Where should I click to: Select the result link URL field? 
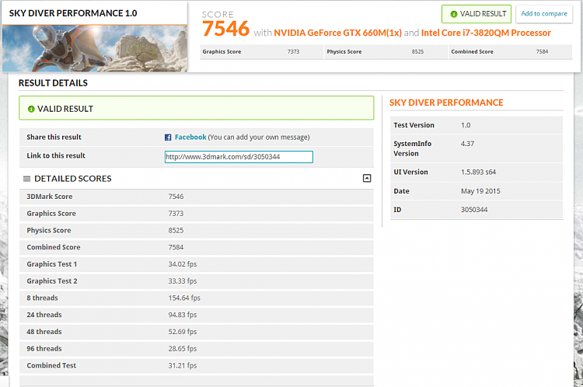pos(239,157)
